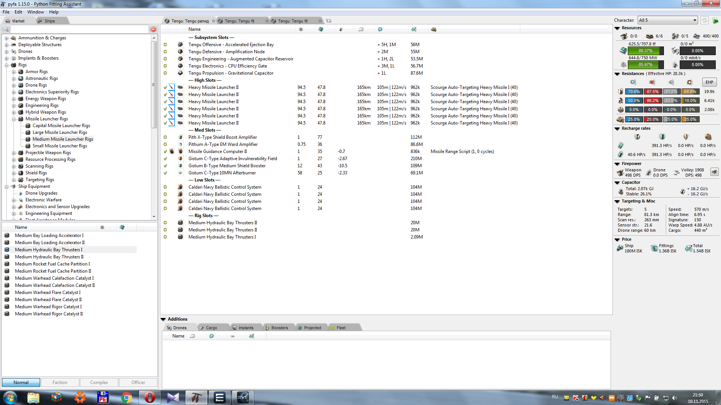Collapse the Rigs tree node

pyautogui.click(x=6, y=65)
